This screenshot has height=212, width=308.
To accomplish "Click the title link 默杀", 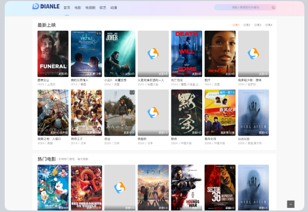I will [174, 139].
